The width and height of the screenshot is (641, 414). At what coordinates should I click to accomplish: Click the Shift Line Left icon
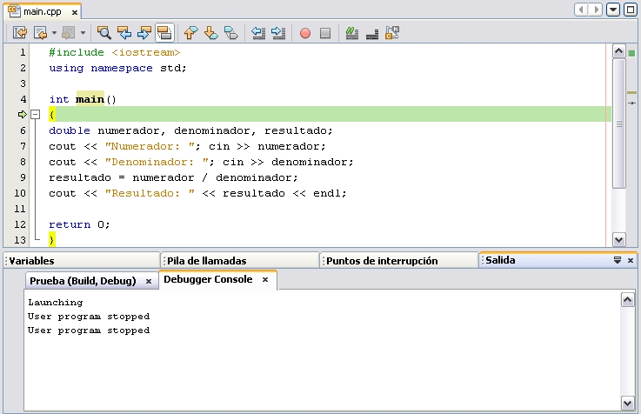[258, 33]
